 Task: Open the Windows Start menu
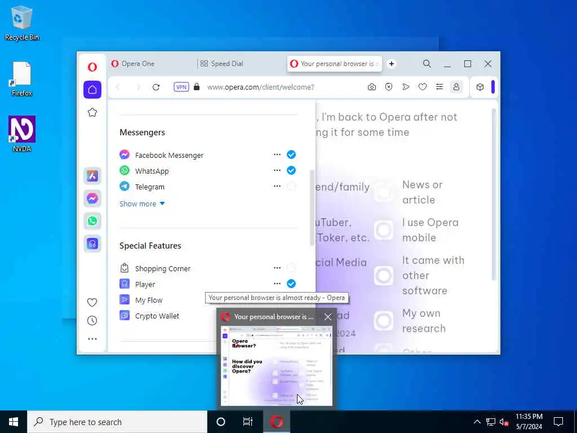[x=14, y=422]
